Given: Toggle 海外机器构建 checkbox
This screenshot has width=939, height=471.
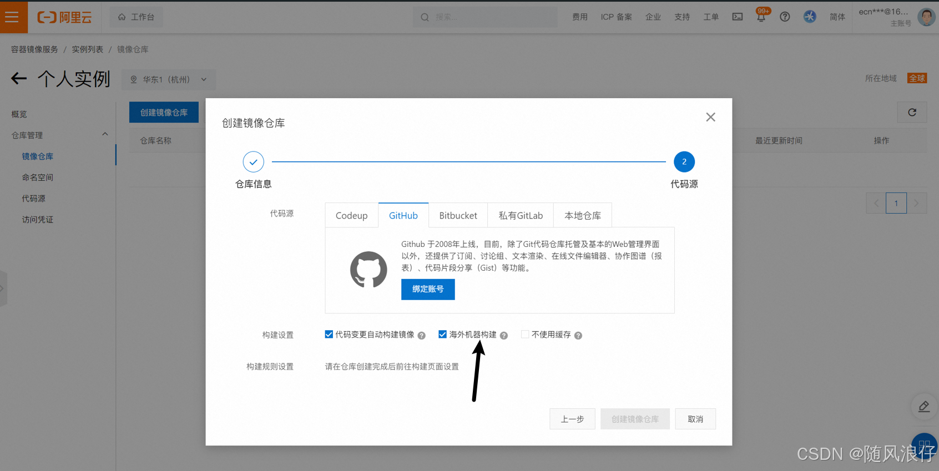Looking at the screenshot, I should (442, 335).
